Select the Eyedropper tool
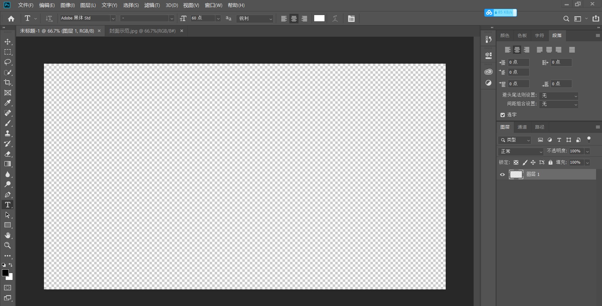This screenshot has height=306, width=602. click(x=8, y=103)
